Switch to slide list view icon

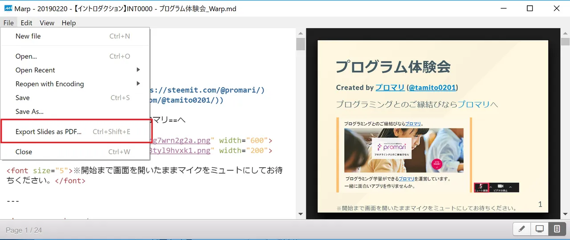pyautogui.click(x=557, y=229)
